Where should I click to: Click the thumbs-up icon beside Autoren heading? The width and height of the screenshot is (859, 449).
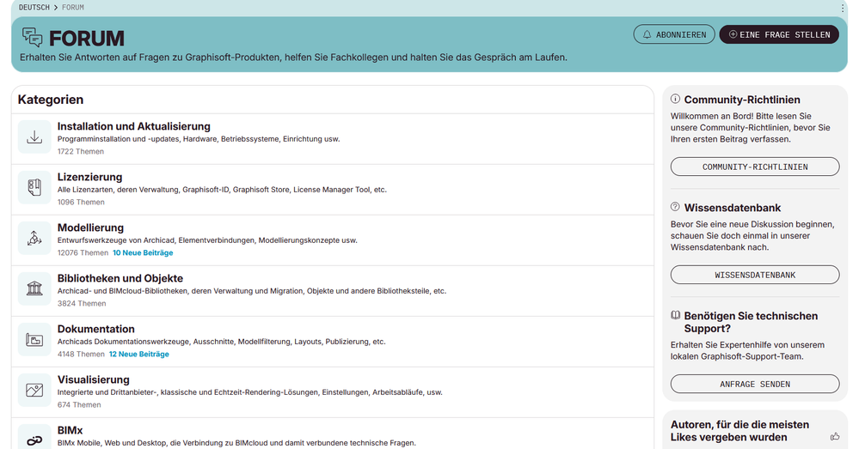pyautogui.click(x=835, y=436)
